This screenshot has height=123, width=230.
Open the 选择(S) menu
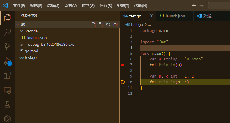(x=53, y=5)
